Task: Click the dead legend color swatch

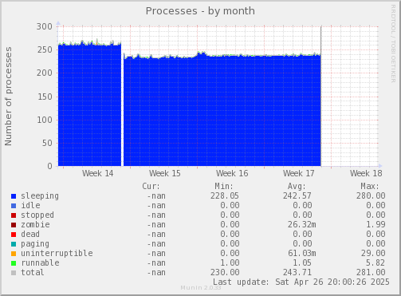Action: click(x=14, y=235)
